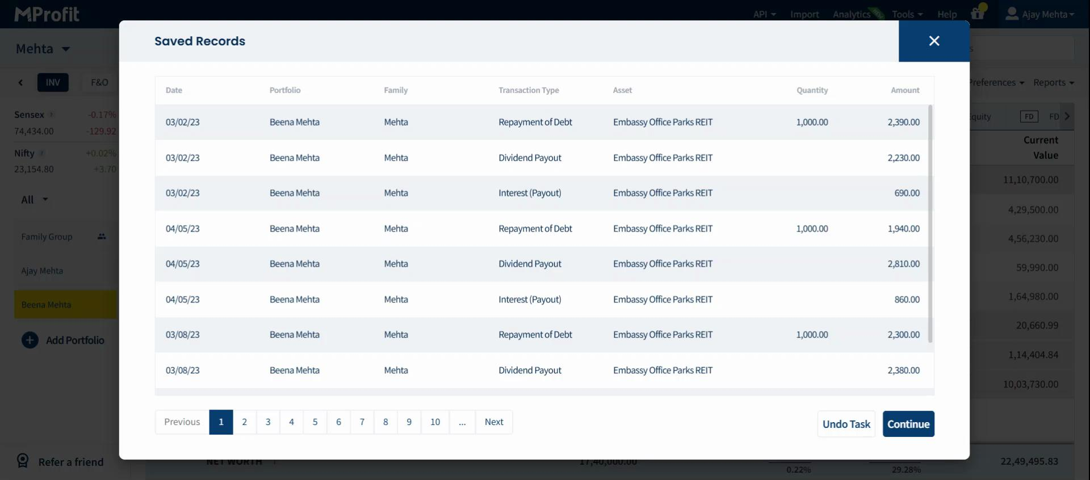This screenshot has width=1090, height=480.
Task: Select page 1 in pagination
Action: point(221,422)
